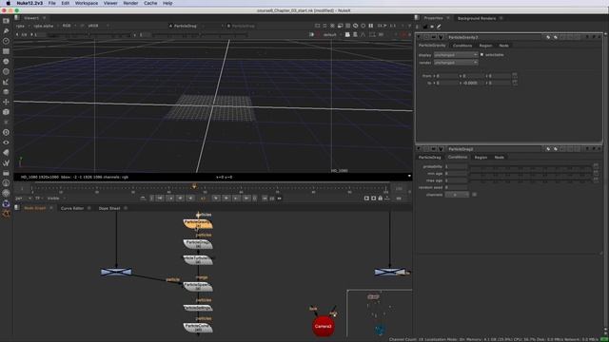Open the sRGB colorspace dropdown
The image size is (609, 342).
[x=98, y=26]
